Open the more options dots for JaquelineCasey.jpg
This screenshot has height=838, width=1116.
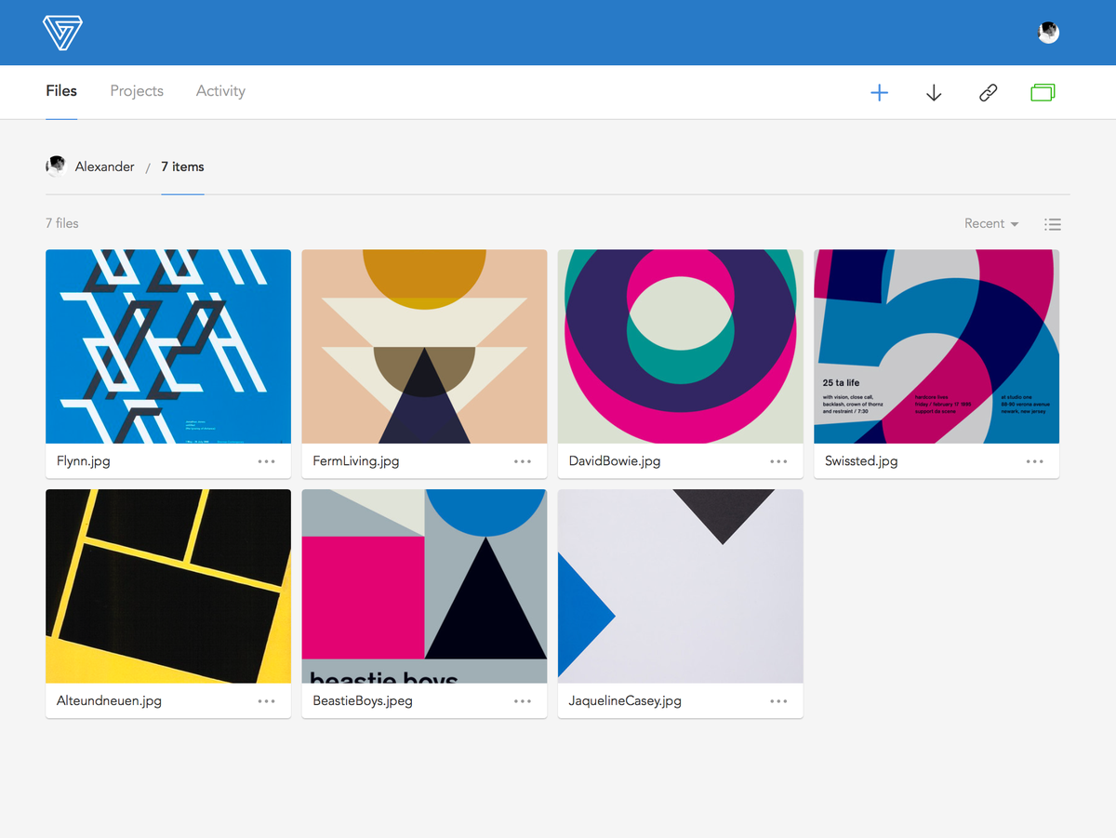(779, 701)
